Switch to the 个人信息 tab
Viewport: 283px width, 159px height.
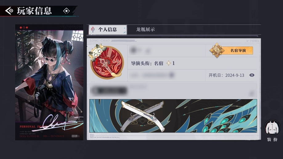108,30
